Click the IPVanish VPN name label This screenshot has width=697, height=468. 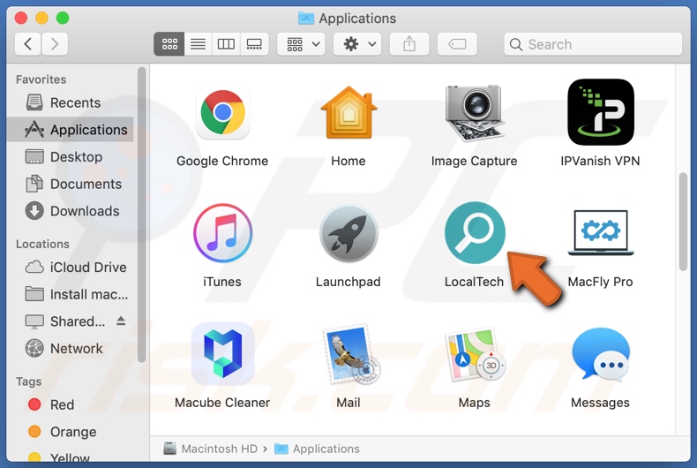[x=600, y=161]
